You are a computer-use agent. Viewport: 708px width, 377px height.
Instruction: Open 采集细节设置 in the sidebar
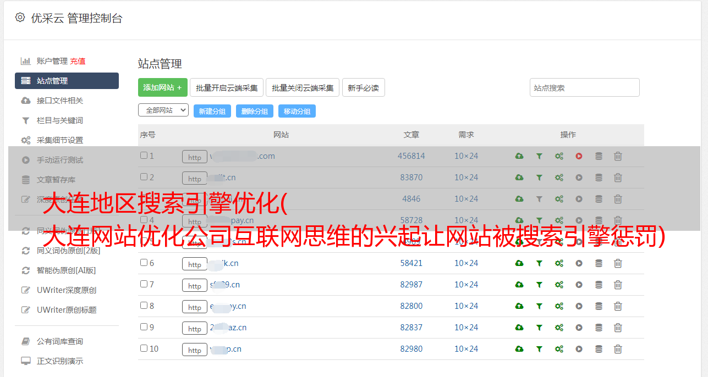click(59, 140)
